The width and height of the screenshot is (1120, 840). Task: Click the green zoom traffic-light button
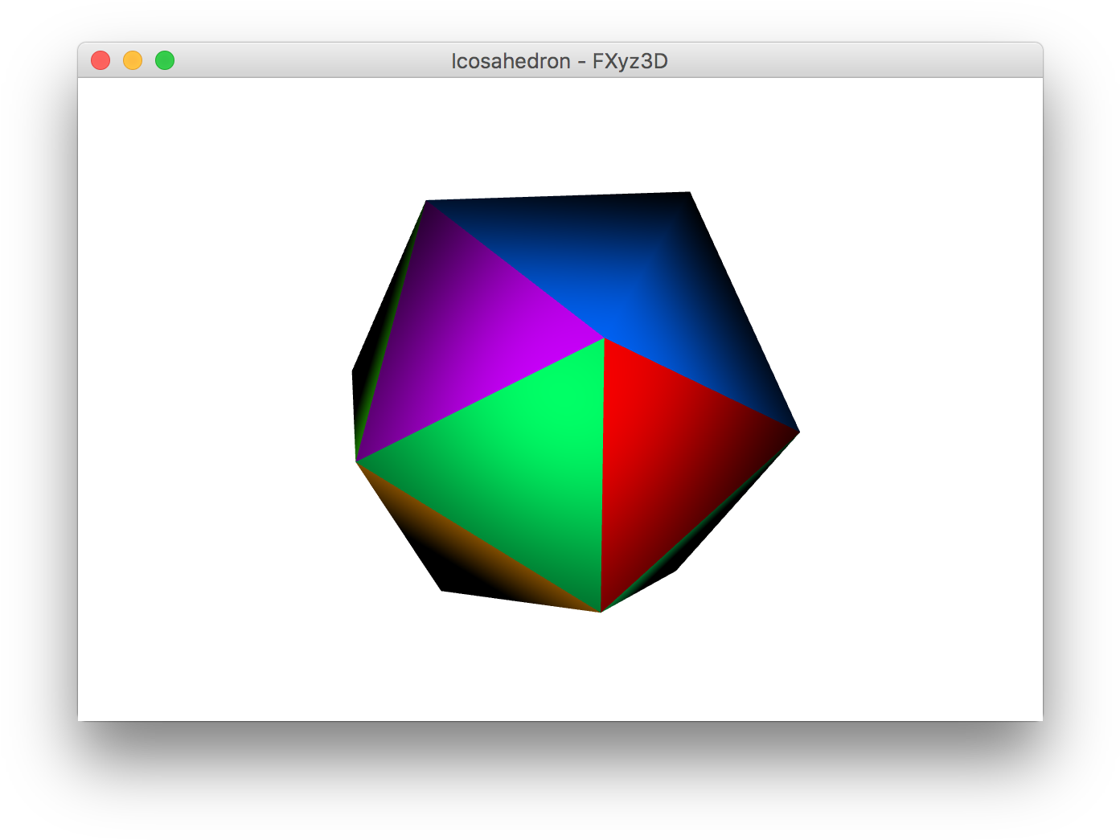tap(164, 60)
